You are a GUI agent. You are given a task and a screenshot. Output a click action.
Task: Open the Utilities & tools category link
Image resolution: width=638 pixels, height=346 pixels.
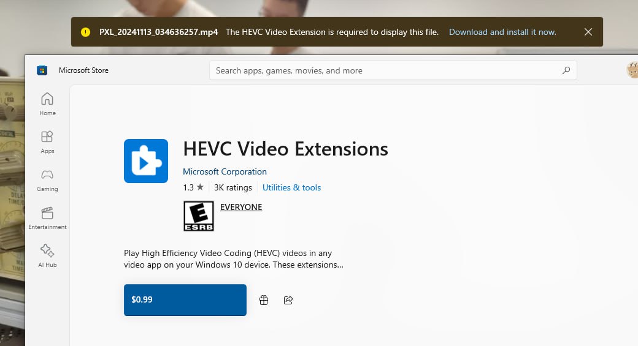[291, 187]
